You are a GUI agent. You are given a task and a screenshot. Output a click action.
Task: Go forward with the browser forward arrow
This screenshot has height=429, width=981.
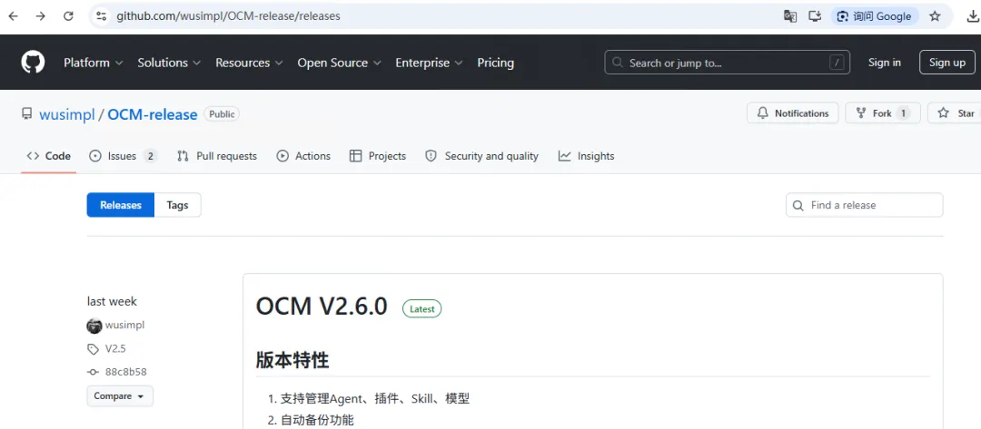pyautogui.click(x=41, y=16)
